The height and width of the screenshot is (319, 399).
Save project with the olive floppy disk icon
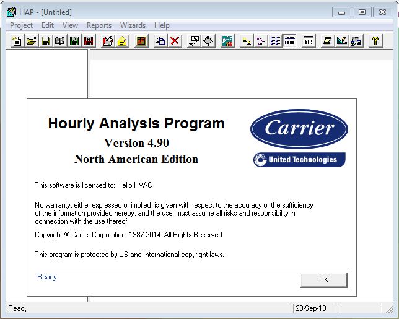point(46,41)
